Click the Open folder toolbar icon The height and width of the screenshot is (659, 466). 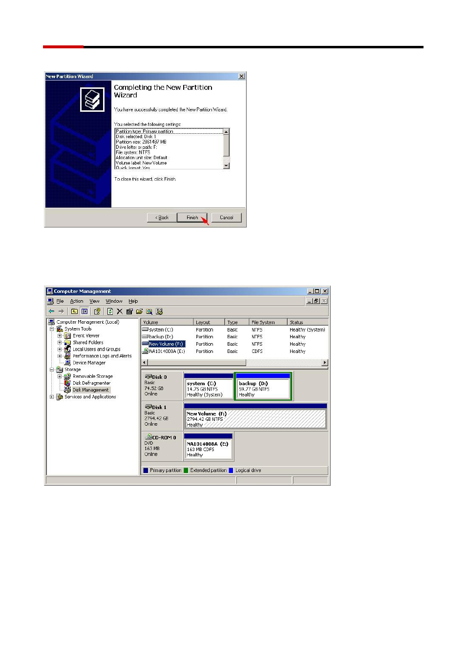139,311
